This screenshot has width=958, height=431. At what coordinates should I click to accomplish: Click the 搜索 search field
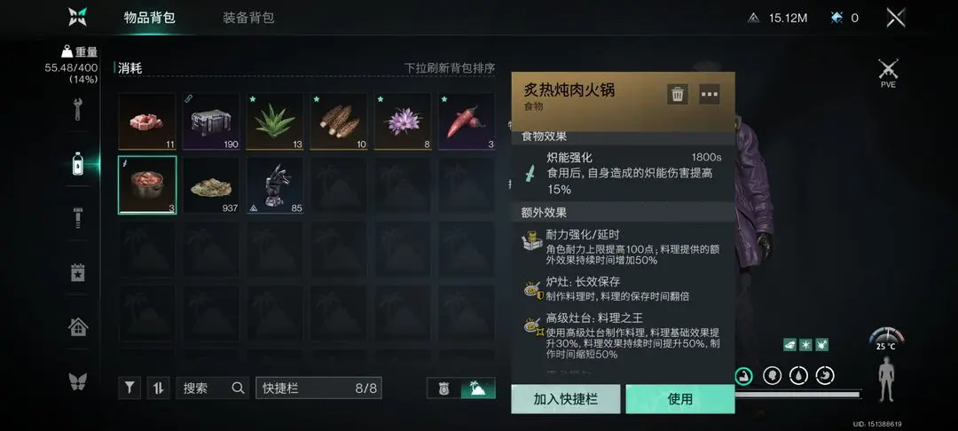(x=213, y=388)
